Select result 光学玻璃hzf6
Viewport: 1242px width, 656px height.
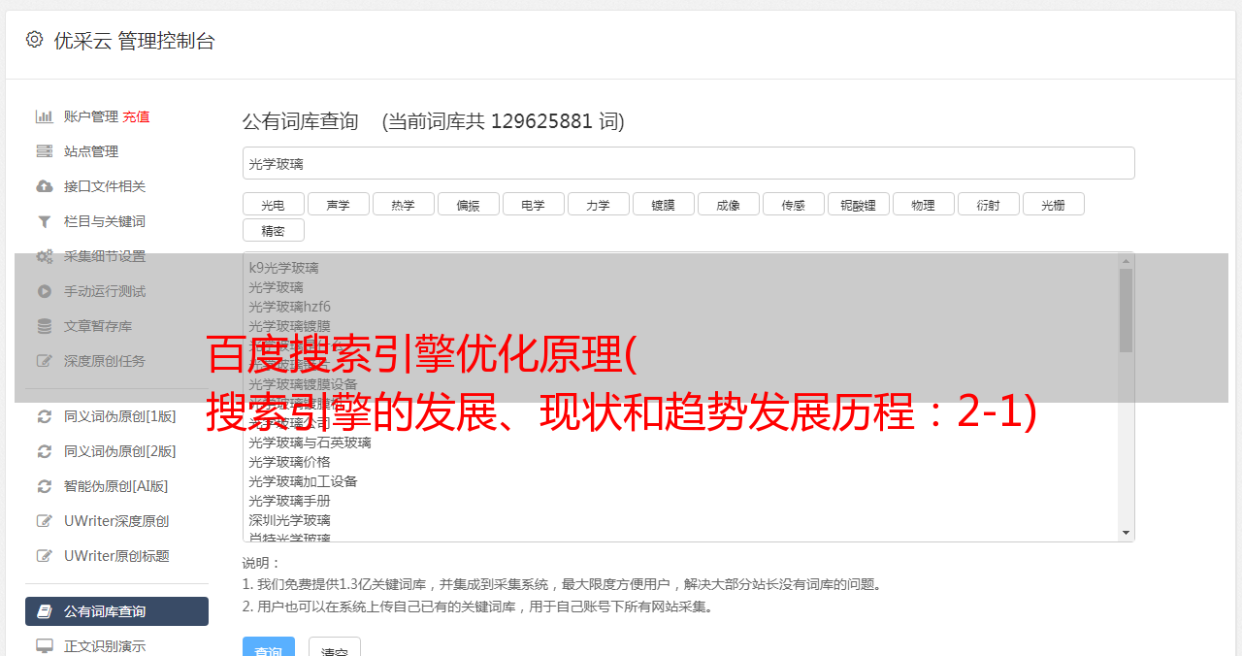(x=289, y=307)
